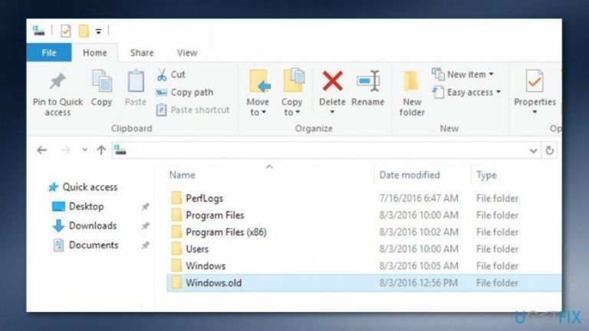Click the Quick access star icon
589x331 pixels.
coord(54,187)
